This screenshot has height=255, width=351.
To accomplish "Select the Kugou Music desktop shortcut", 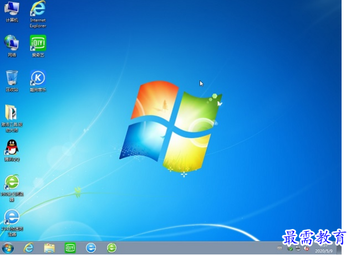I will click(x=38, y=81).
